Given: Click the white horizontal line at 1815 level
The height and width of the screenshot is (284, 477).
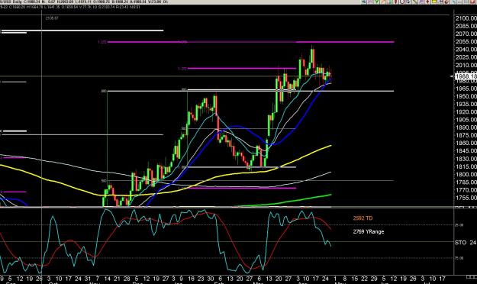Looking at the screenshot, I should (x=241, y=167).
